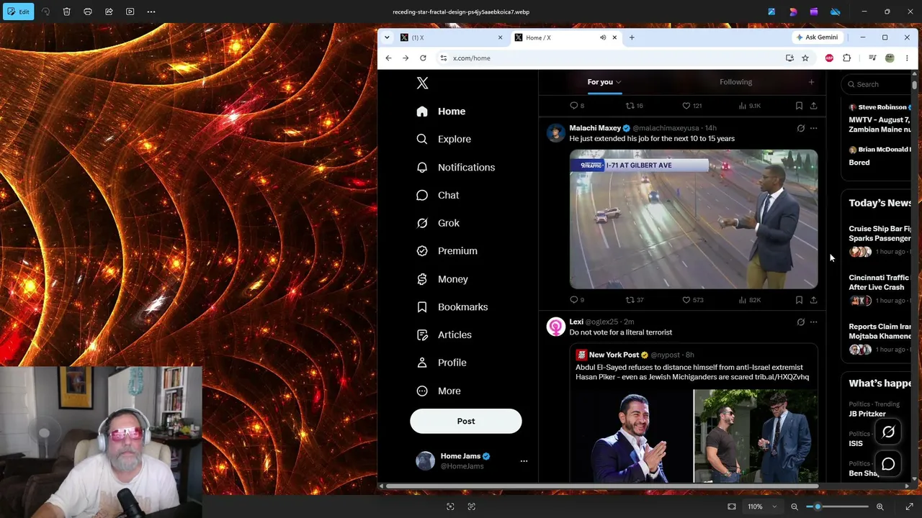Open the floating Grok button
This screenshot has width=922, height=518.
888,432
